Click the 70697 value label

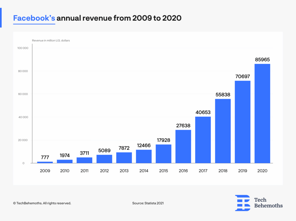tap(243, 76)
